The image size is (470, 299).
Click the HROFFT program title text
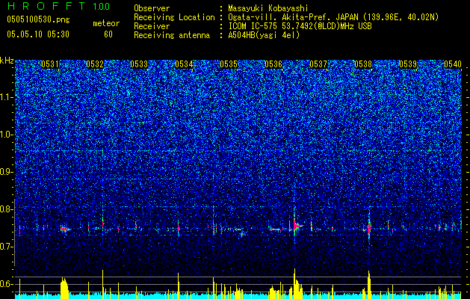46,6
